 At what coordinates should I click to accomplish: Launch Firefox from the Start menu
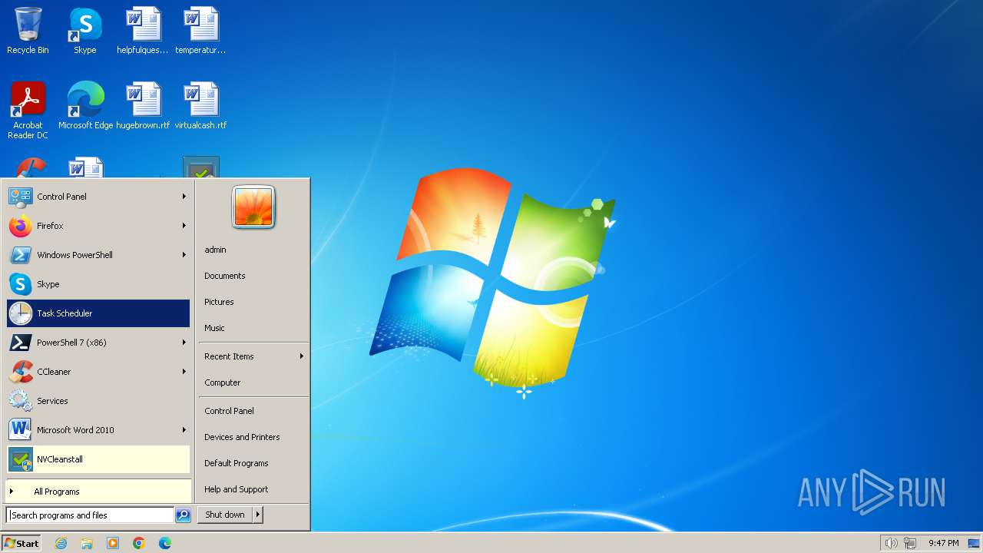click(x=98, y=226)
